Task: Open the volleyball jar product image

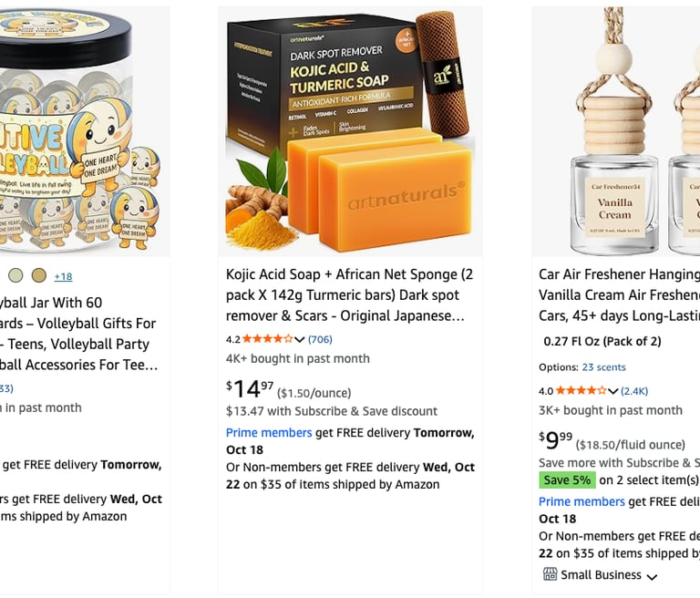Action: click(x=80, y=132)
